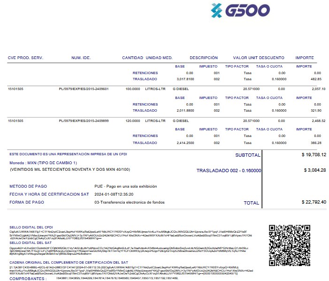The height and width of the screenshot is (281, 329).
Task: Click the SELLO DIGITAL DEL CFDI heading
Action: pyautogui.click(x=31, y=227)
